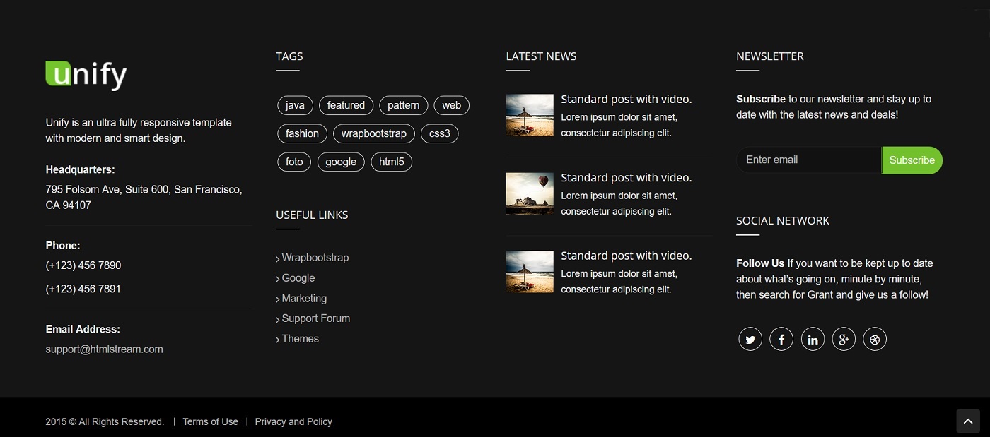Open the Facebook social icon
The width and height of the screenshot is (990, 437).
click(781, 339)
